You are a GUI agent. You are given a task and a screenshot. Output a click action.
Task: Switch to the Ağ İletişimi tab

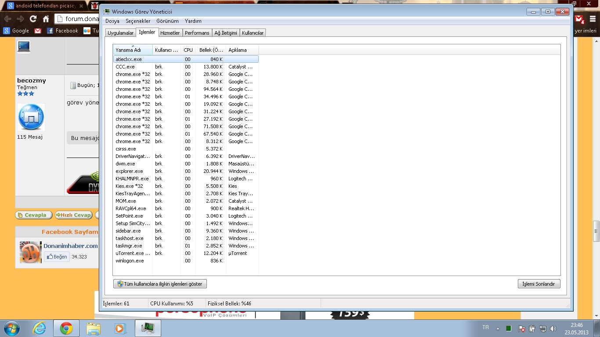[226, 33]
